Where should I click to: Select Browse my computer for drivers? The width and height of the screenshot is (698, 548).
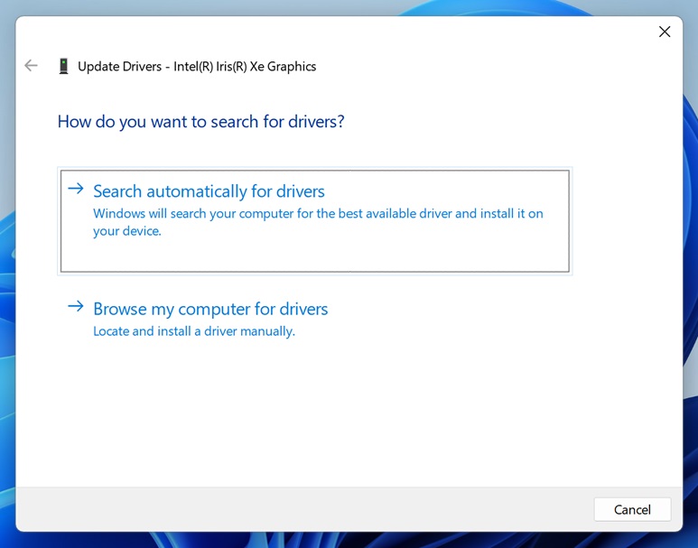(210, 309)
